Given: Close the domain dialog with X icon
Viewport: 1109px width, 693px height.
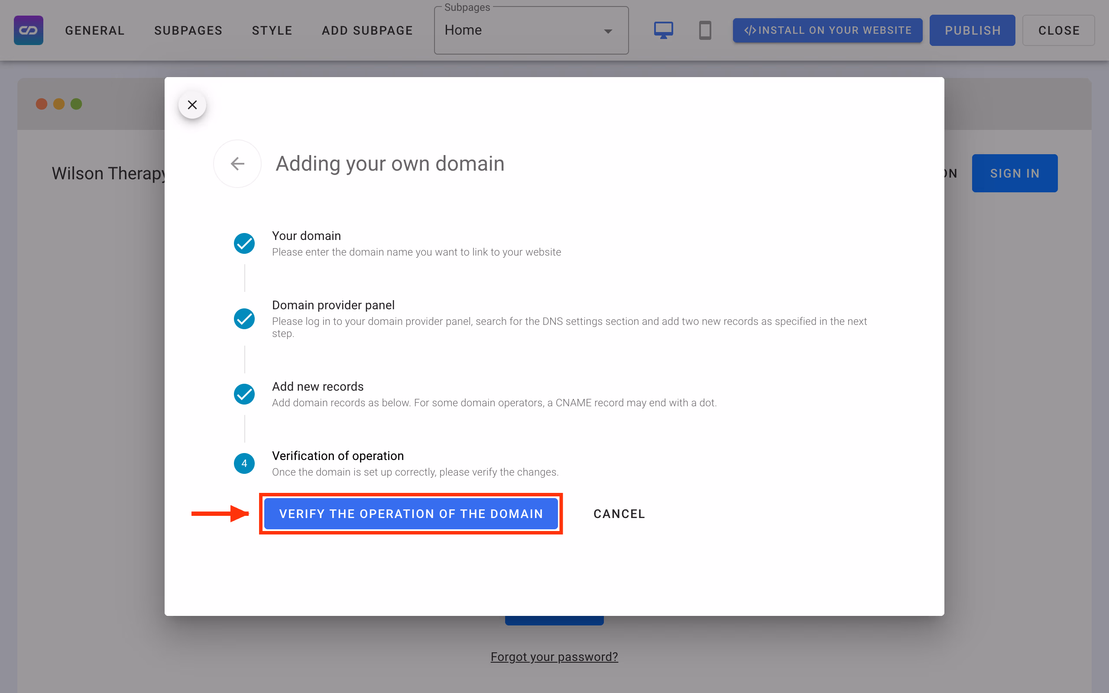Looking at the screenshot, I should coord(192,104).
